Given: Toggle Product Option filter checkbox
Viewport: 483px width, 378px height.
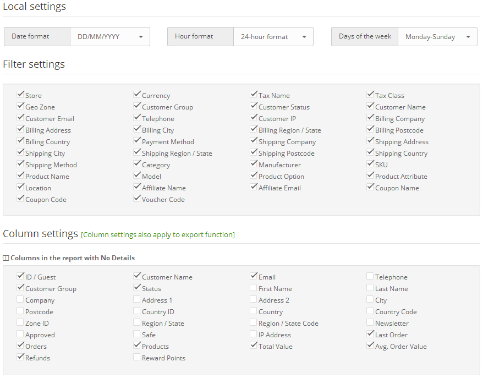Looking at the screenshot, I should click(254, 176).
